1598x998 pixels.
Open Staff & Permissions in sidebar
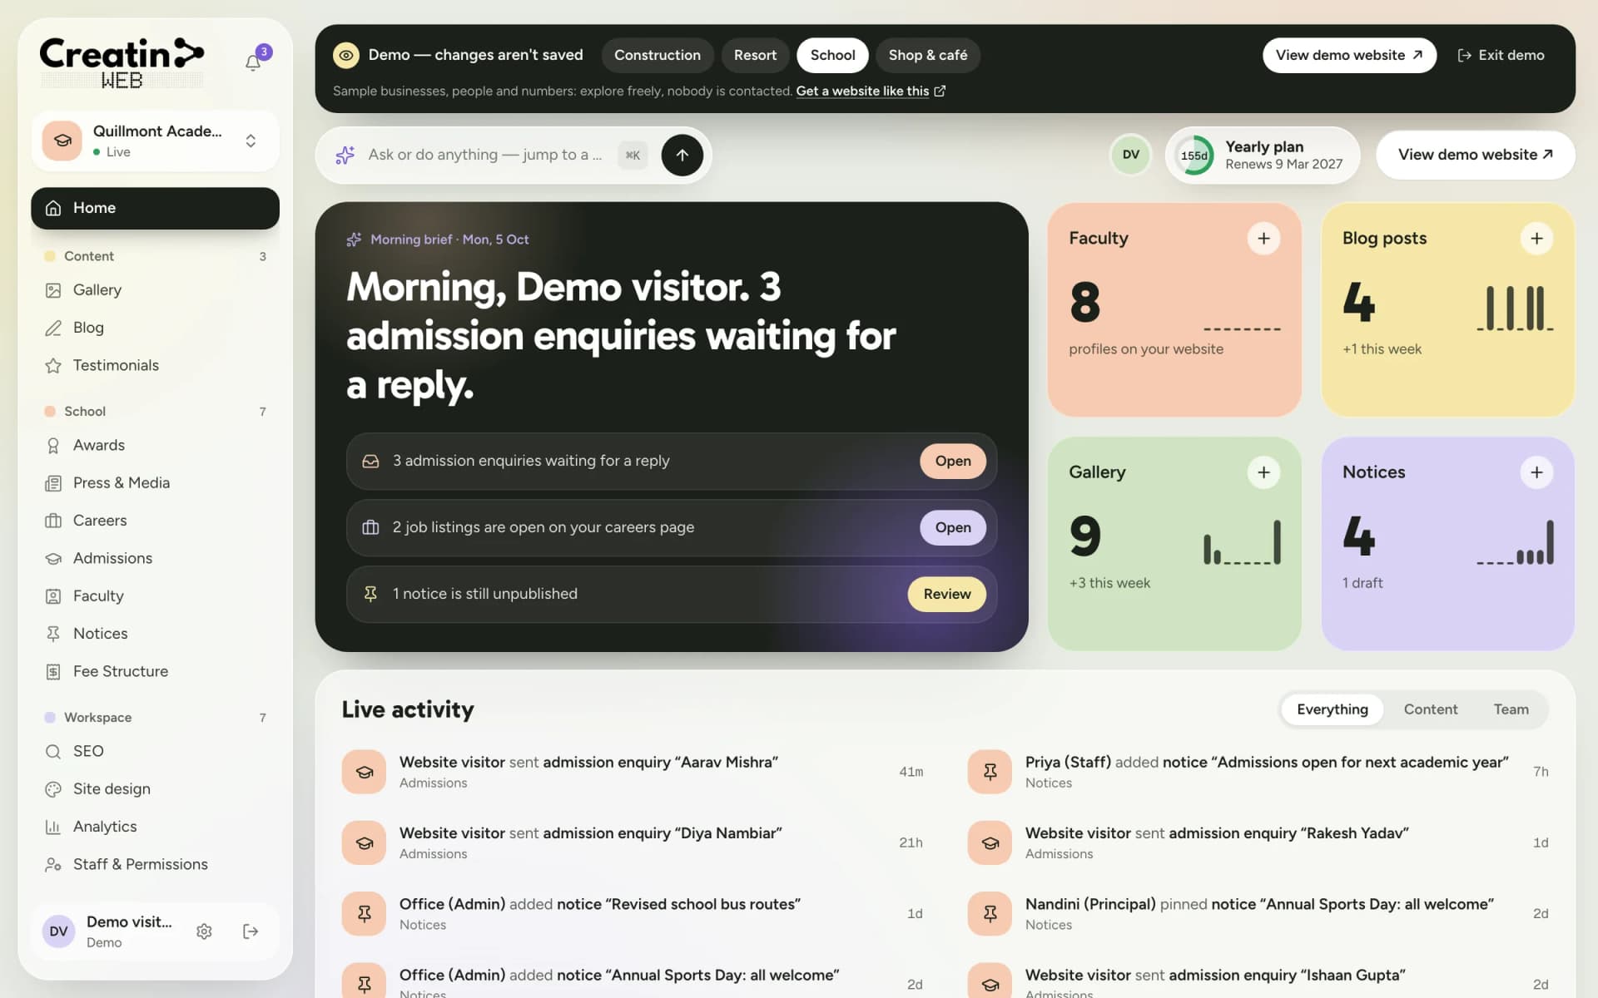(x=155, y=864)
